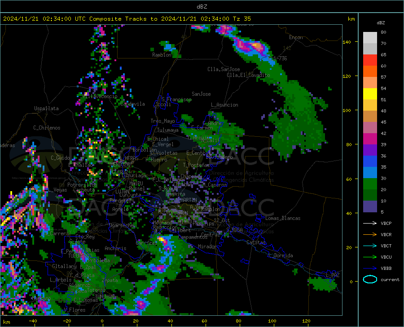Screen dimensions: 404x327
Task: Click the 'Tres_Mayo' map label
Action: pyautogui.click(x=162, y=121)
